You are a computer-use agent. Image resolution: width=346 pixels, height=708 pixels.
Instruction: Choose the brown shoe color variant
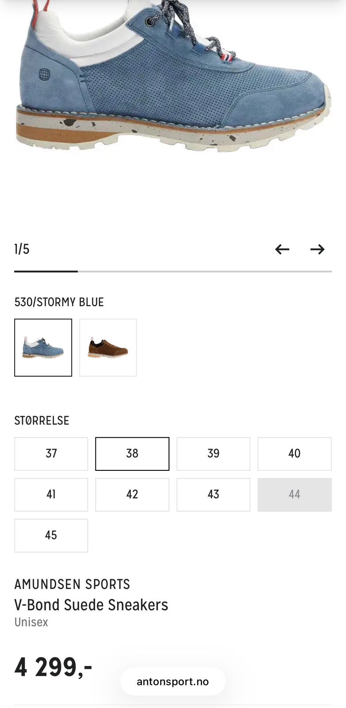pyautogui.click(x=108, y=347)
